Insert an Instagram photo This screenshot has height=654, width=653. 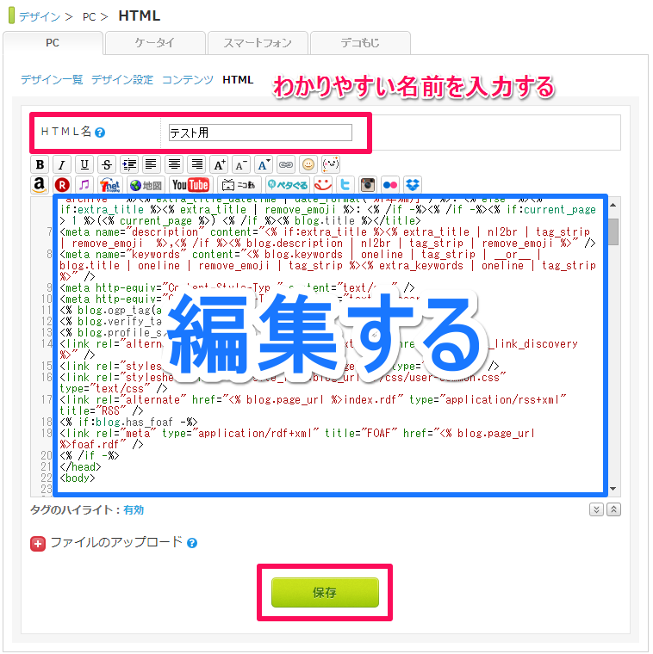367,185
